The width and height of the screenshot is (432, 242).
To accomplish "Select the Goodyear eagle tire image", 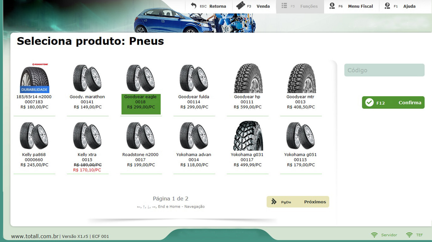I will [x=140, y=78].
